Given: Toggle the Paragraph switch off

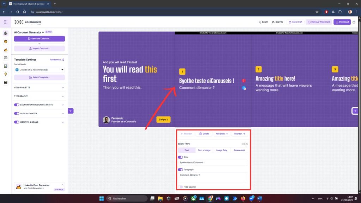Looking at the screenshot, I should click(x=180, y=170).
